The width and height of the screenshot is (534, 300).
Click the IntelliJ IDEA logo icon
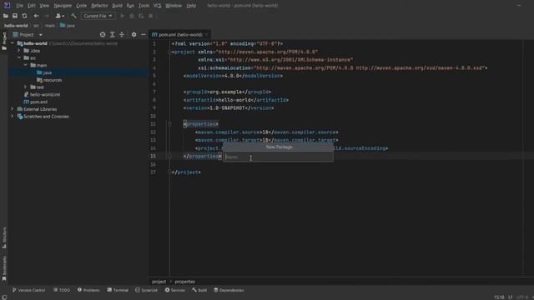tap(7, 6)
